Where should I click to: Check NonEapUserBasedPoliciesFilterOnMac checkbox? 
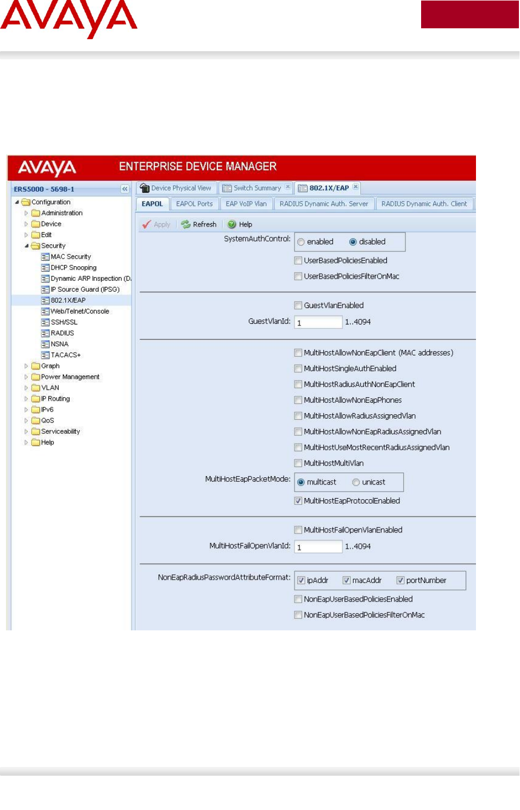pyautogui.click(x=298, y=615)
